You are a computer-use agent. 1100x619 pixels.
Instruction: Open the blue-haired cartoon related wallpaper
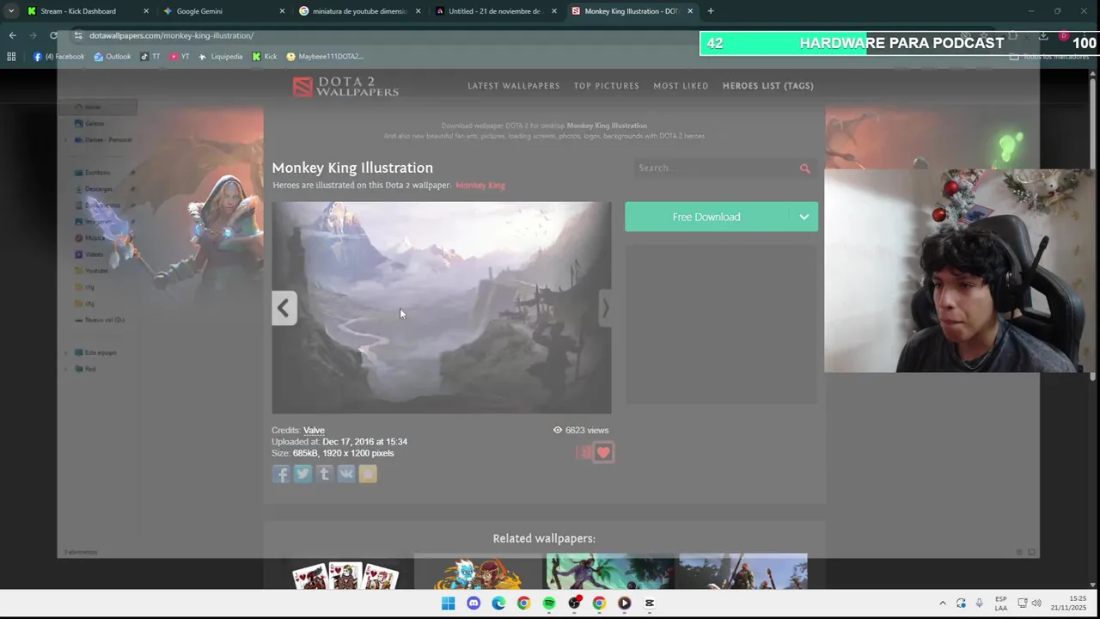pyautogui.click(x=478, y=573)
